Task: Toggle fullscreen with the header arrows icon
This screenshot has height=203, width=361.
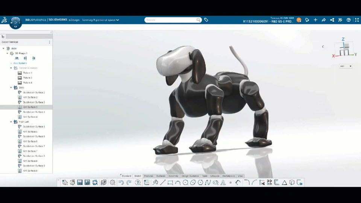Action: coord(357,20)
